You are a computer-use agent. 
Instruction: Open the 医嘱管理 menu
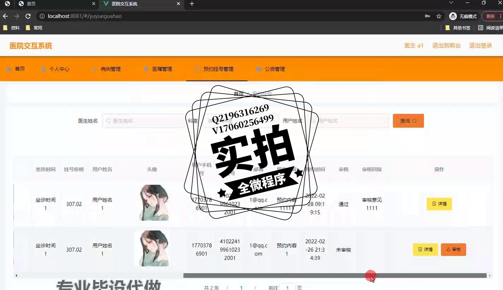point(161,69)
